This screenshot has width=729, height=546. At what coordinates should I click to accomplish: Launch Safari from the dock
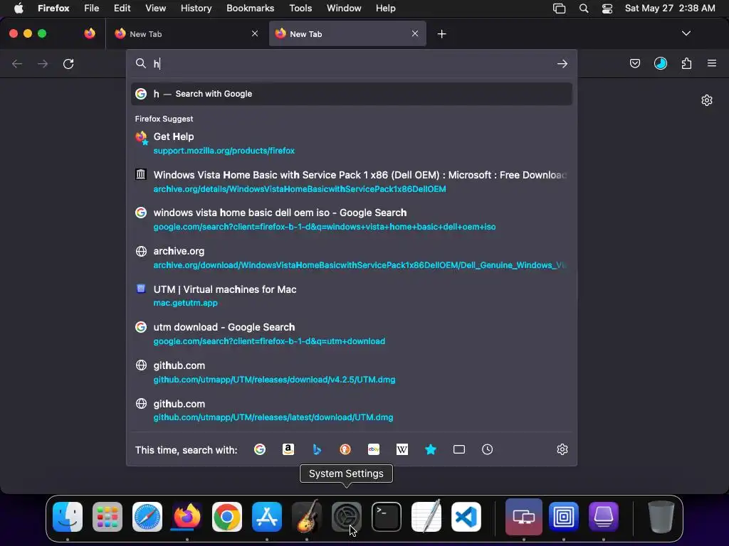147,516
